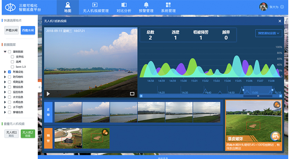The width and height of the screenshot is (290, 159).
Task: Open 无人机视频管理 tab
Action: (96, 7)
